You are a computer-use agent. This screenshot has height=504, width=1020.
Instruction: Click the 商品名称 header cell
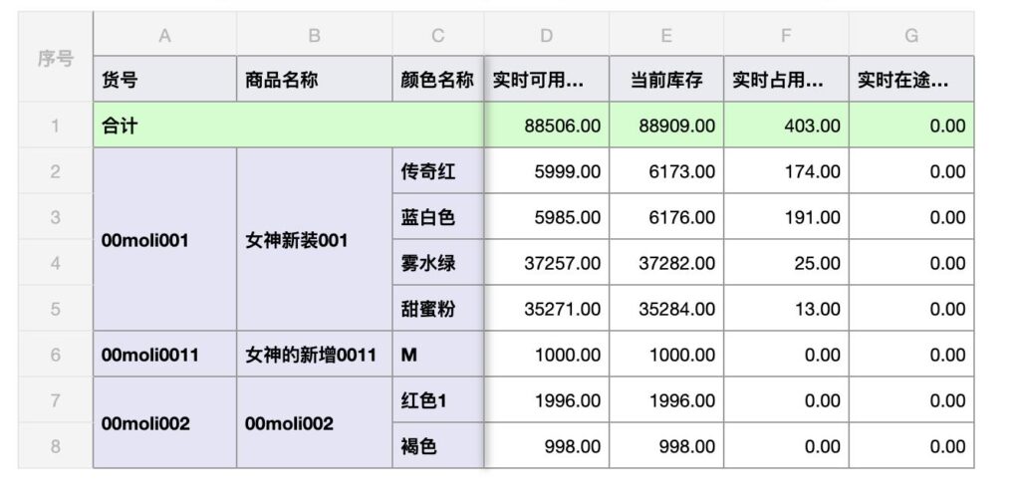(x=314, y=80)
